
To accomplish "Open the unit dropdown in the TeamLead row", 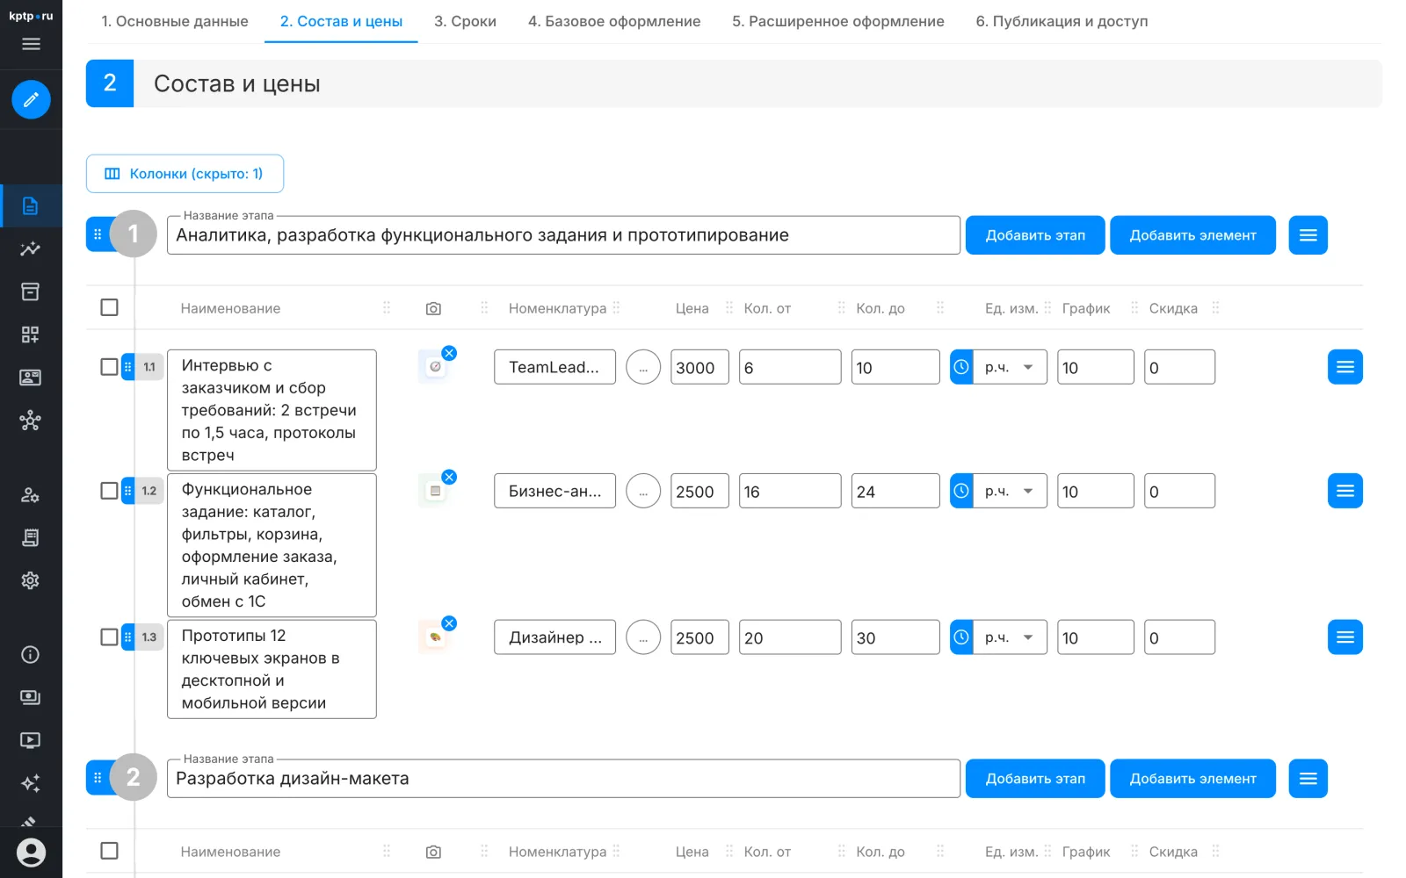I will point(1010,367).
